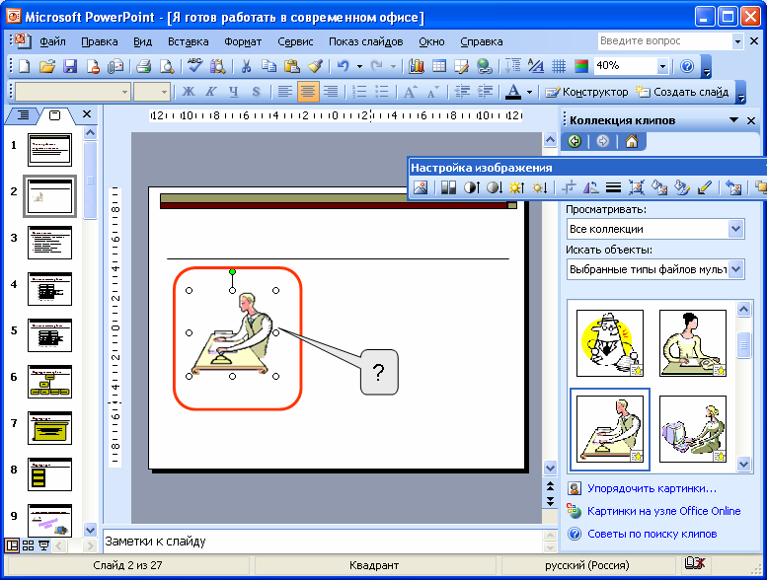Open Картинки на узле Office Online
This screenshot has width=767, height=580.
click(x=663, y=511)
